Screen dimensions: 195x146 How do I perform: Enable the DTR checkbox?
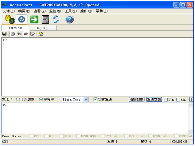(166, 100)
